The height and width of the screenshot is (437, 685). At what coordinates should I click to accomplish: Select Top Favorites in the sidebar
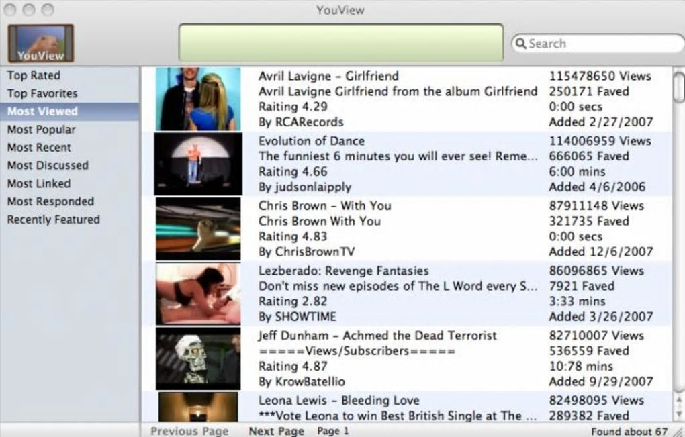coord(42,93)
